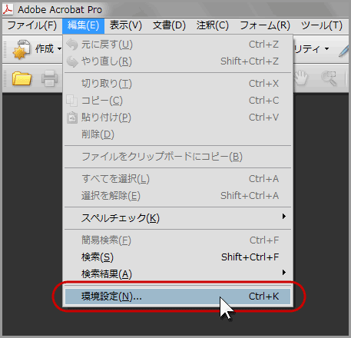351x338 pixels.
Task: Choose 簡易検索(F) menu entry
Action: pos(178,240)
